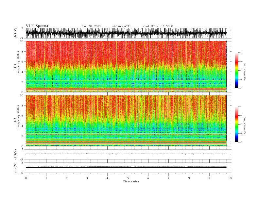Click the "5" tick on the Time axis
259x200 pixels.
pos(128,178)
